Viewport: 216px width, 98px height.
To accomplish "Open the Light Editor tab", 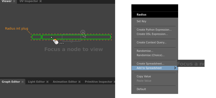I will (36, 82).
